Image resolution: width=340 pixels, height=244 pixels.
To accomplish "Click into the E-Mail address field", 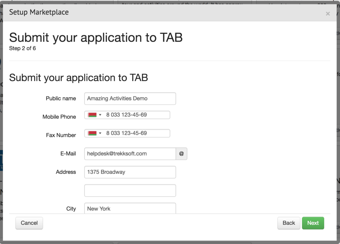I will 130,154.
